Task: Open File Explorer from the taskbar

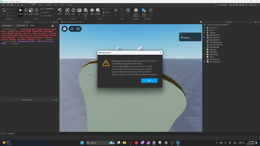Action: pos(124,143)
